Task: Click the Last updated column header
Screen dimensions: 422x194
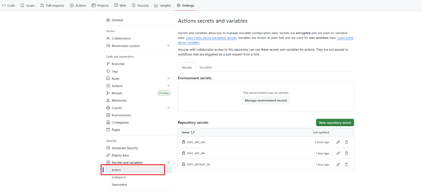Action: [x=321, y=132]
